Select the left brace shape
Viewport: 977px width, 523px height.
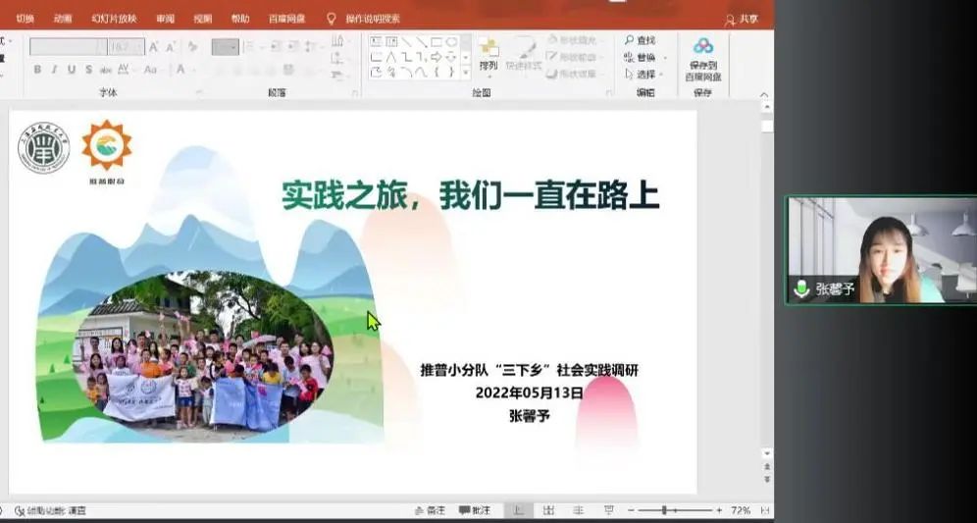[x=437, y=73]
